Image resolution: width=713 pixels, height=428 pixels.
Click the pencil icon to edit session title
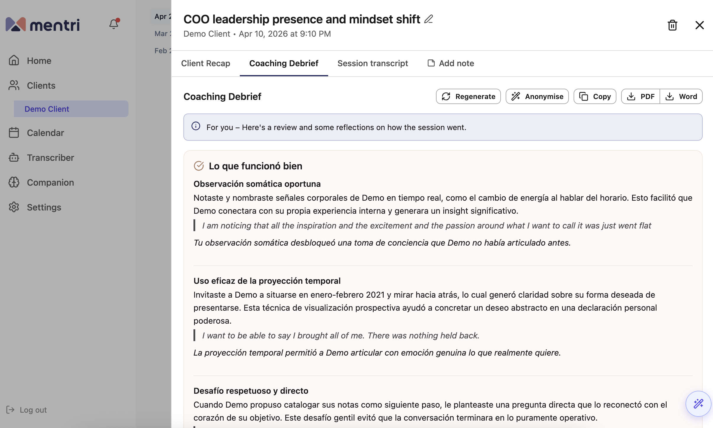[429, 20]
